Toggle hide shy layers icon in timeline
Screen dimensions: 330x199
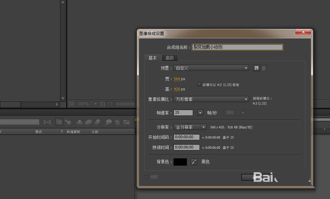tap(80, 122)
